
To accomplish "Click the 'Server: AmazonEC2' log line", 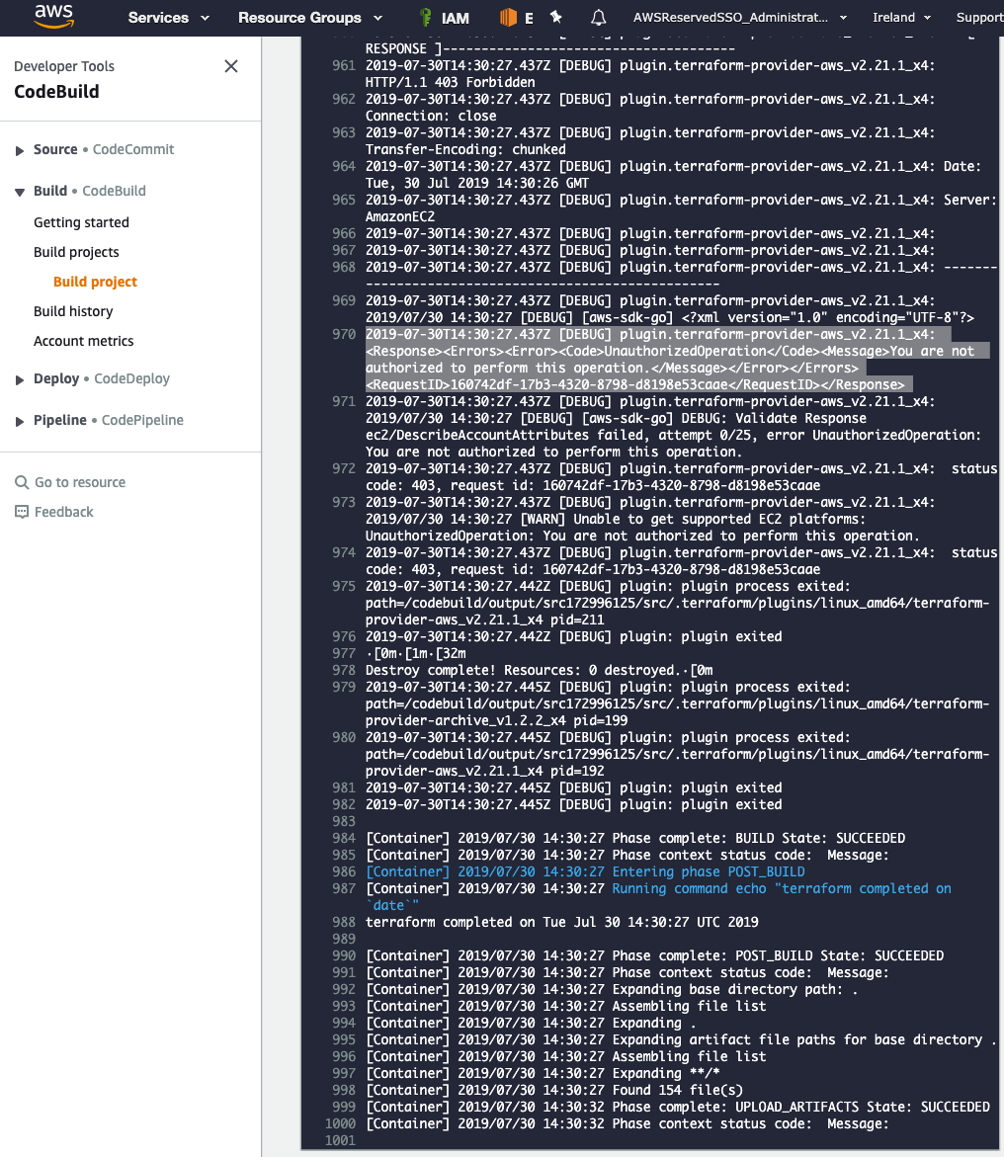I will tap(682, 208).
